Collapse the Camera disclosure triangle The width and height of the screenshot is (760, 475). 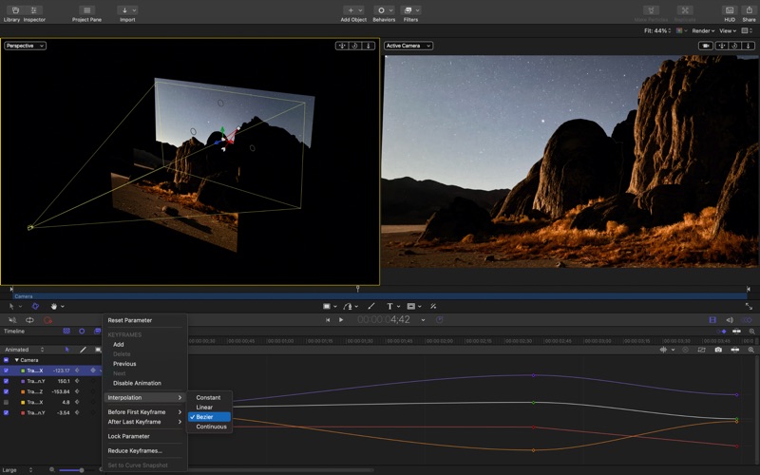16,360
